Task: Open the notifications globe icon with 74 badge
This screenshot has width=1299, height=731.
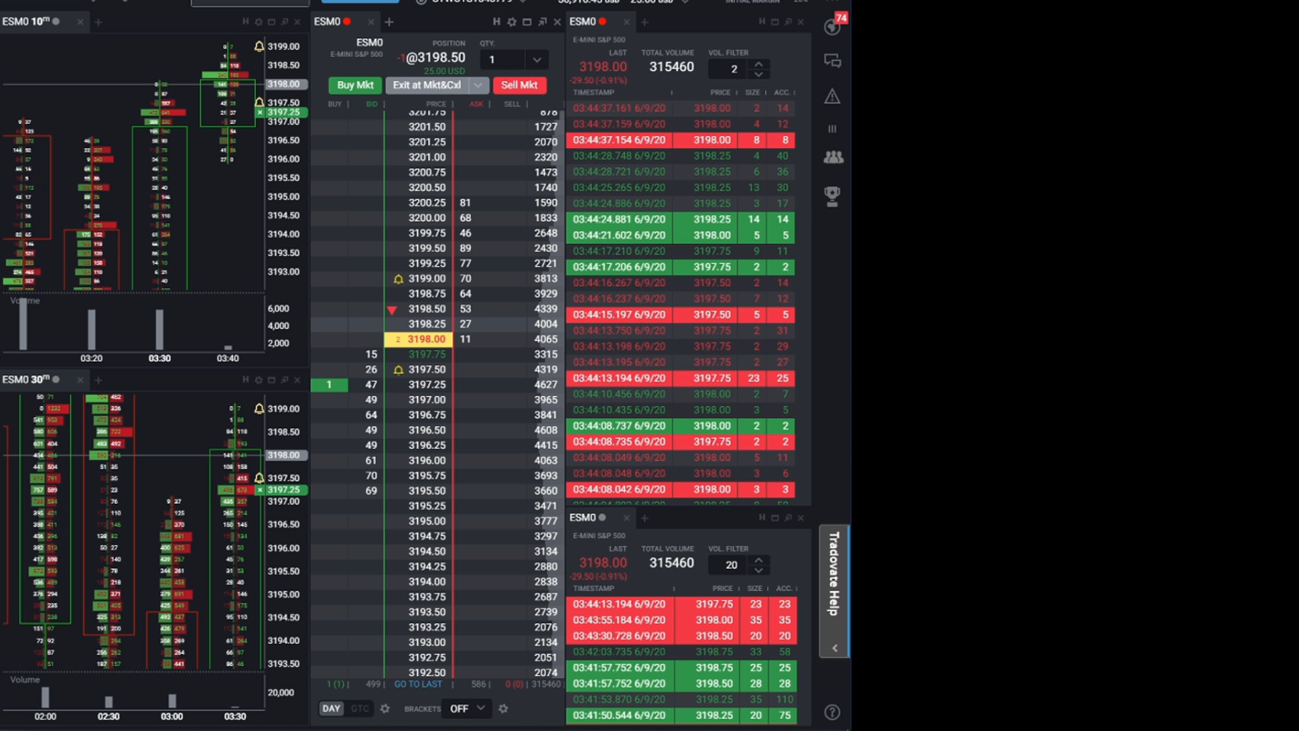Action: (832, 26)
